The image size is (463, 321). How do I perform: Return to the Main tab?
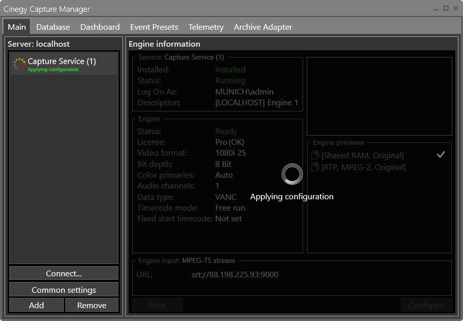(16, 27)
